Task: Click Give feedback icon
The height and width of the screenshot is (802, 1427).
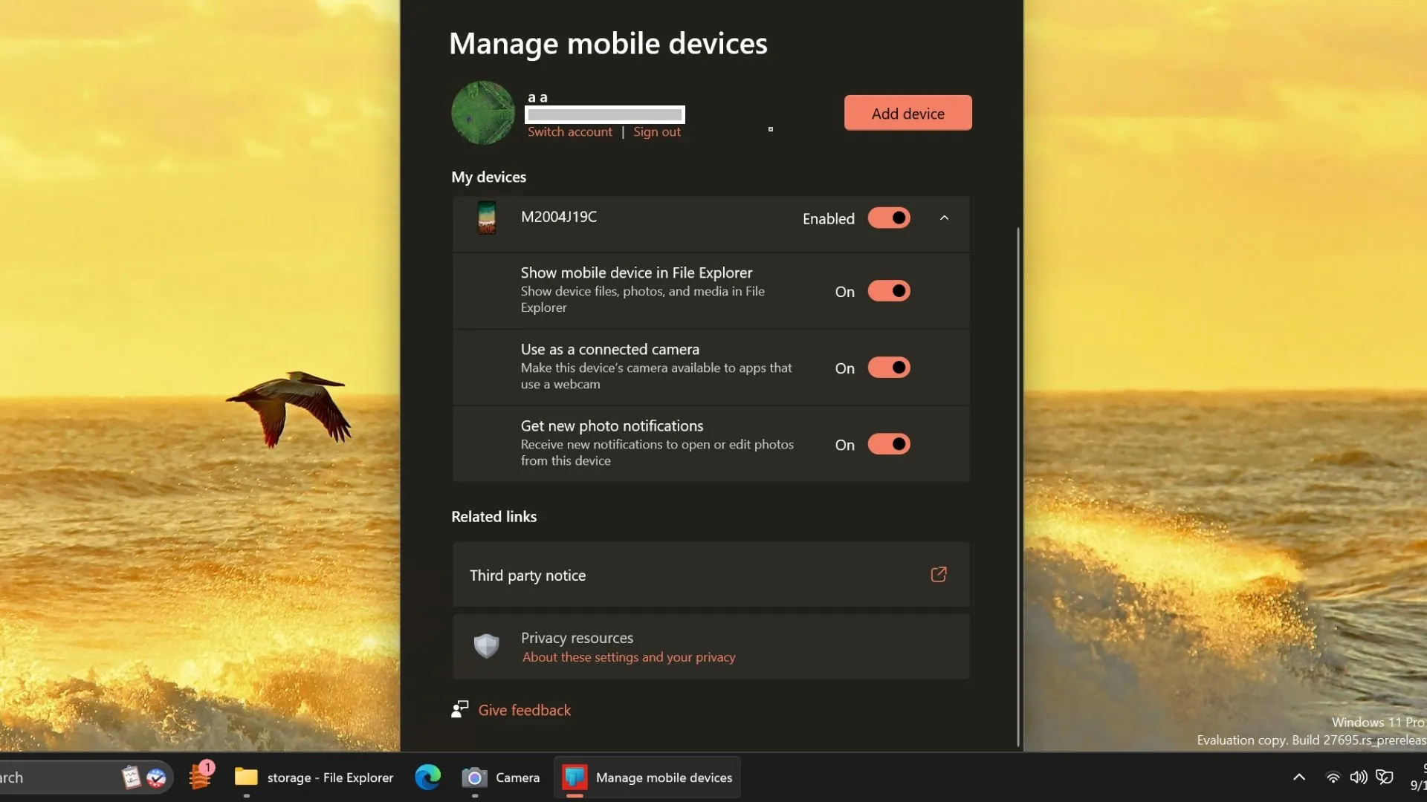Action: (459, 708)
